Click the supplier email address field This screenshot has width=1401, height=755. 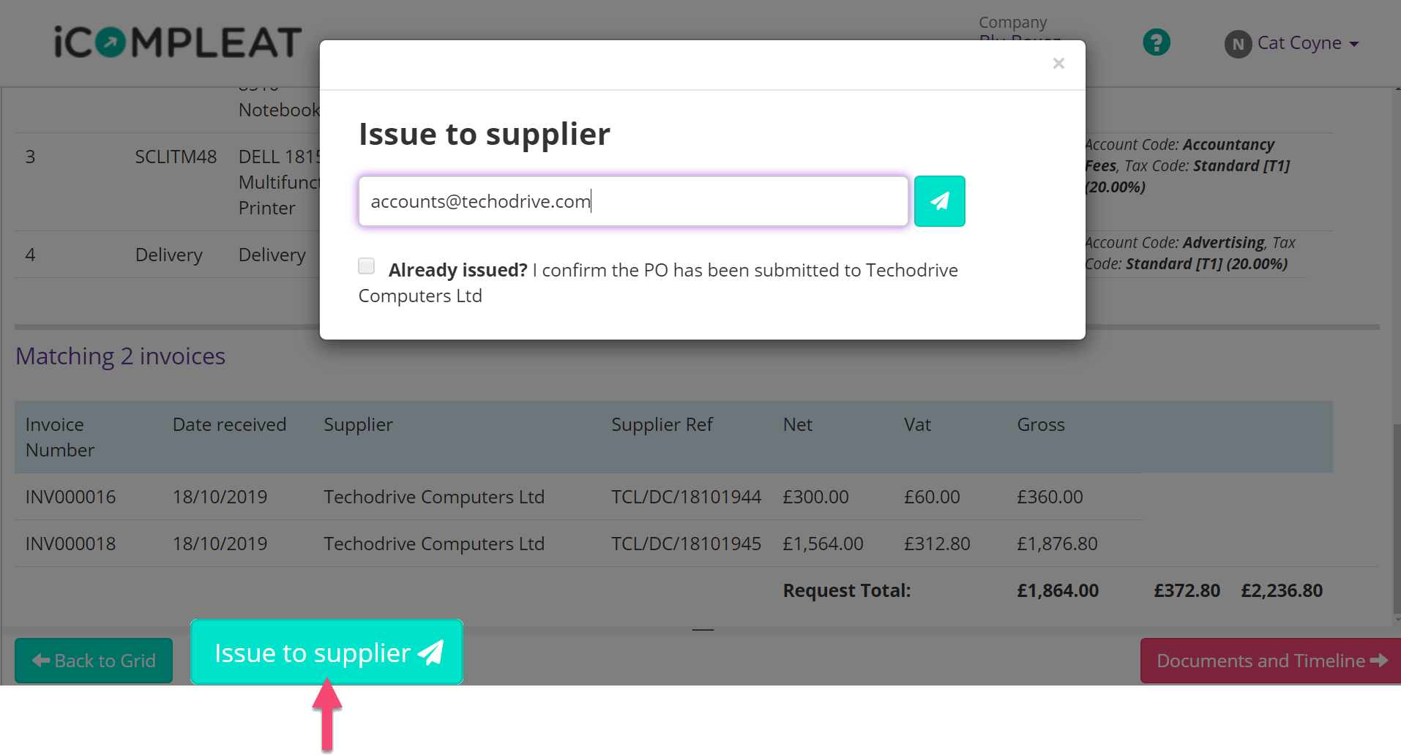click(x=633, y=201)
